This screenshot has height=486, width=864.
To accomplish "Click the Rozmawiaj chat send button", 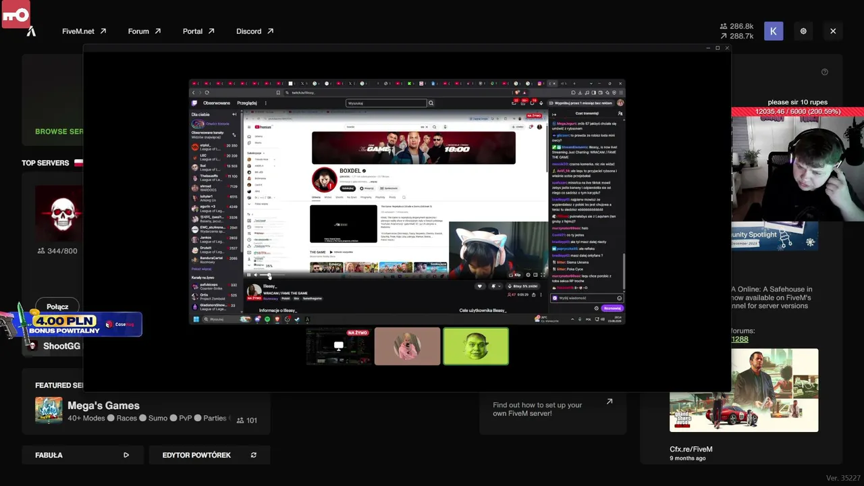I will 612,308.
